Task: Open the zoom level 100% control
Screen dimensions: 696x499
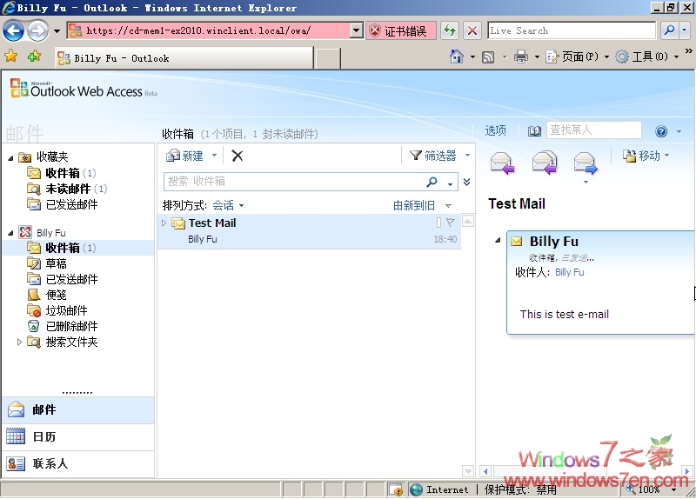Action: click(652, 489)
